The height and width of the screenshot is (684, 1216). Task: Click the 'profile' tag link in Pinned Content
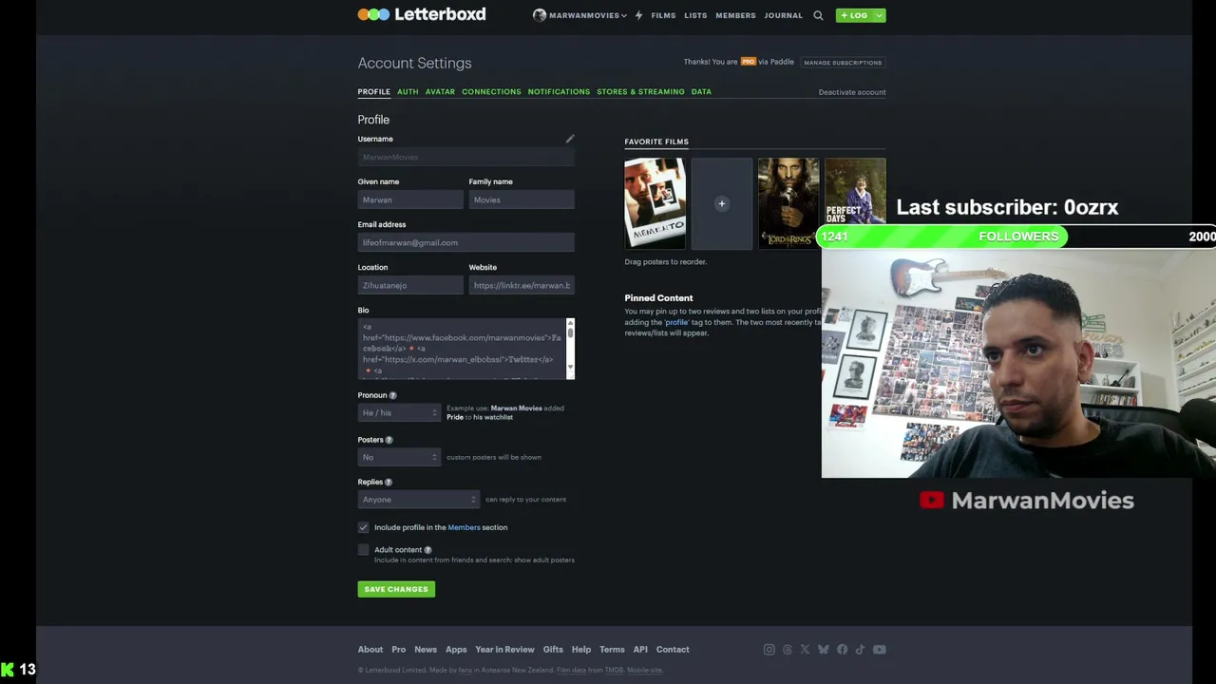pos(676,322)
